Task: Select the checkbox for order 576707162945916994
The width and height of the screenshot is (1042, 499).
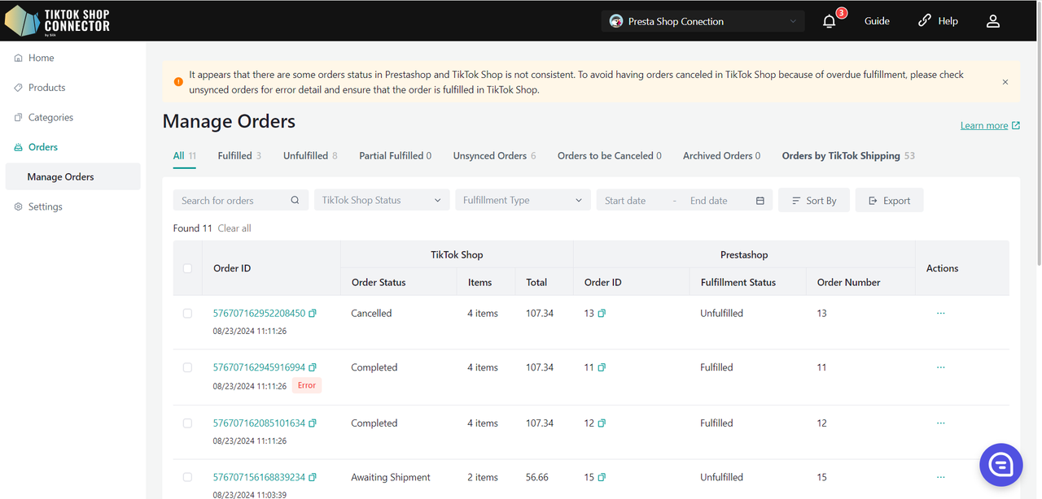Action: click(x=187, y=367)
